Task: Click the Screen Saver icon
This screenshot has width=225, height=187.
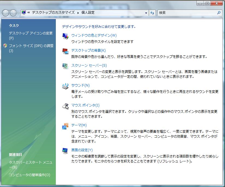Action: (x=65, y=66)
